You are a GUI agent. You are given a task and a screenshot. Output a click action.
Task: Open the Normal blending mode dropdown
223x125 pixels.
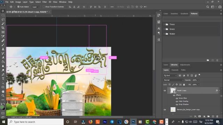click(173, 80)
